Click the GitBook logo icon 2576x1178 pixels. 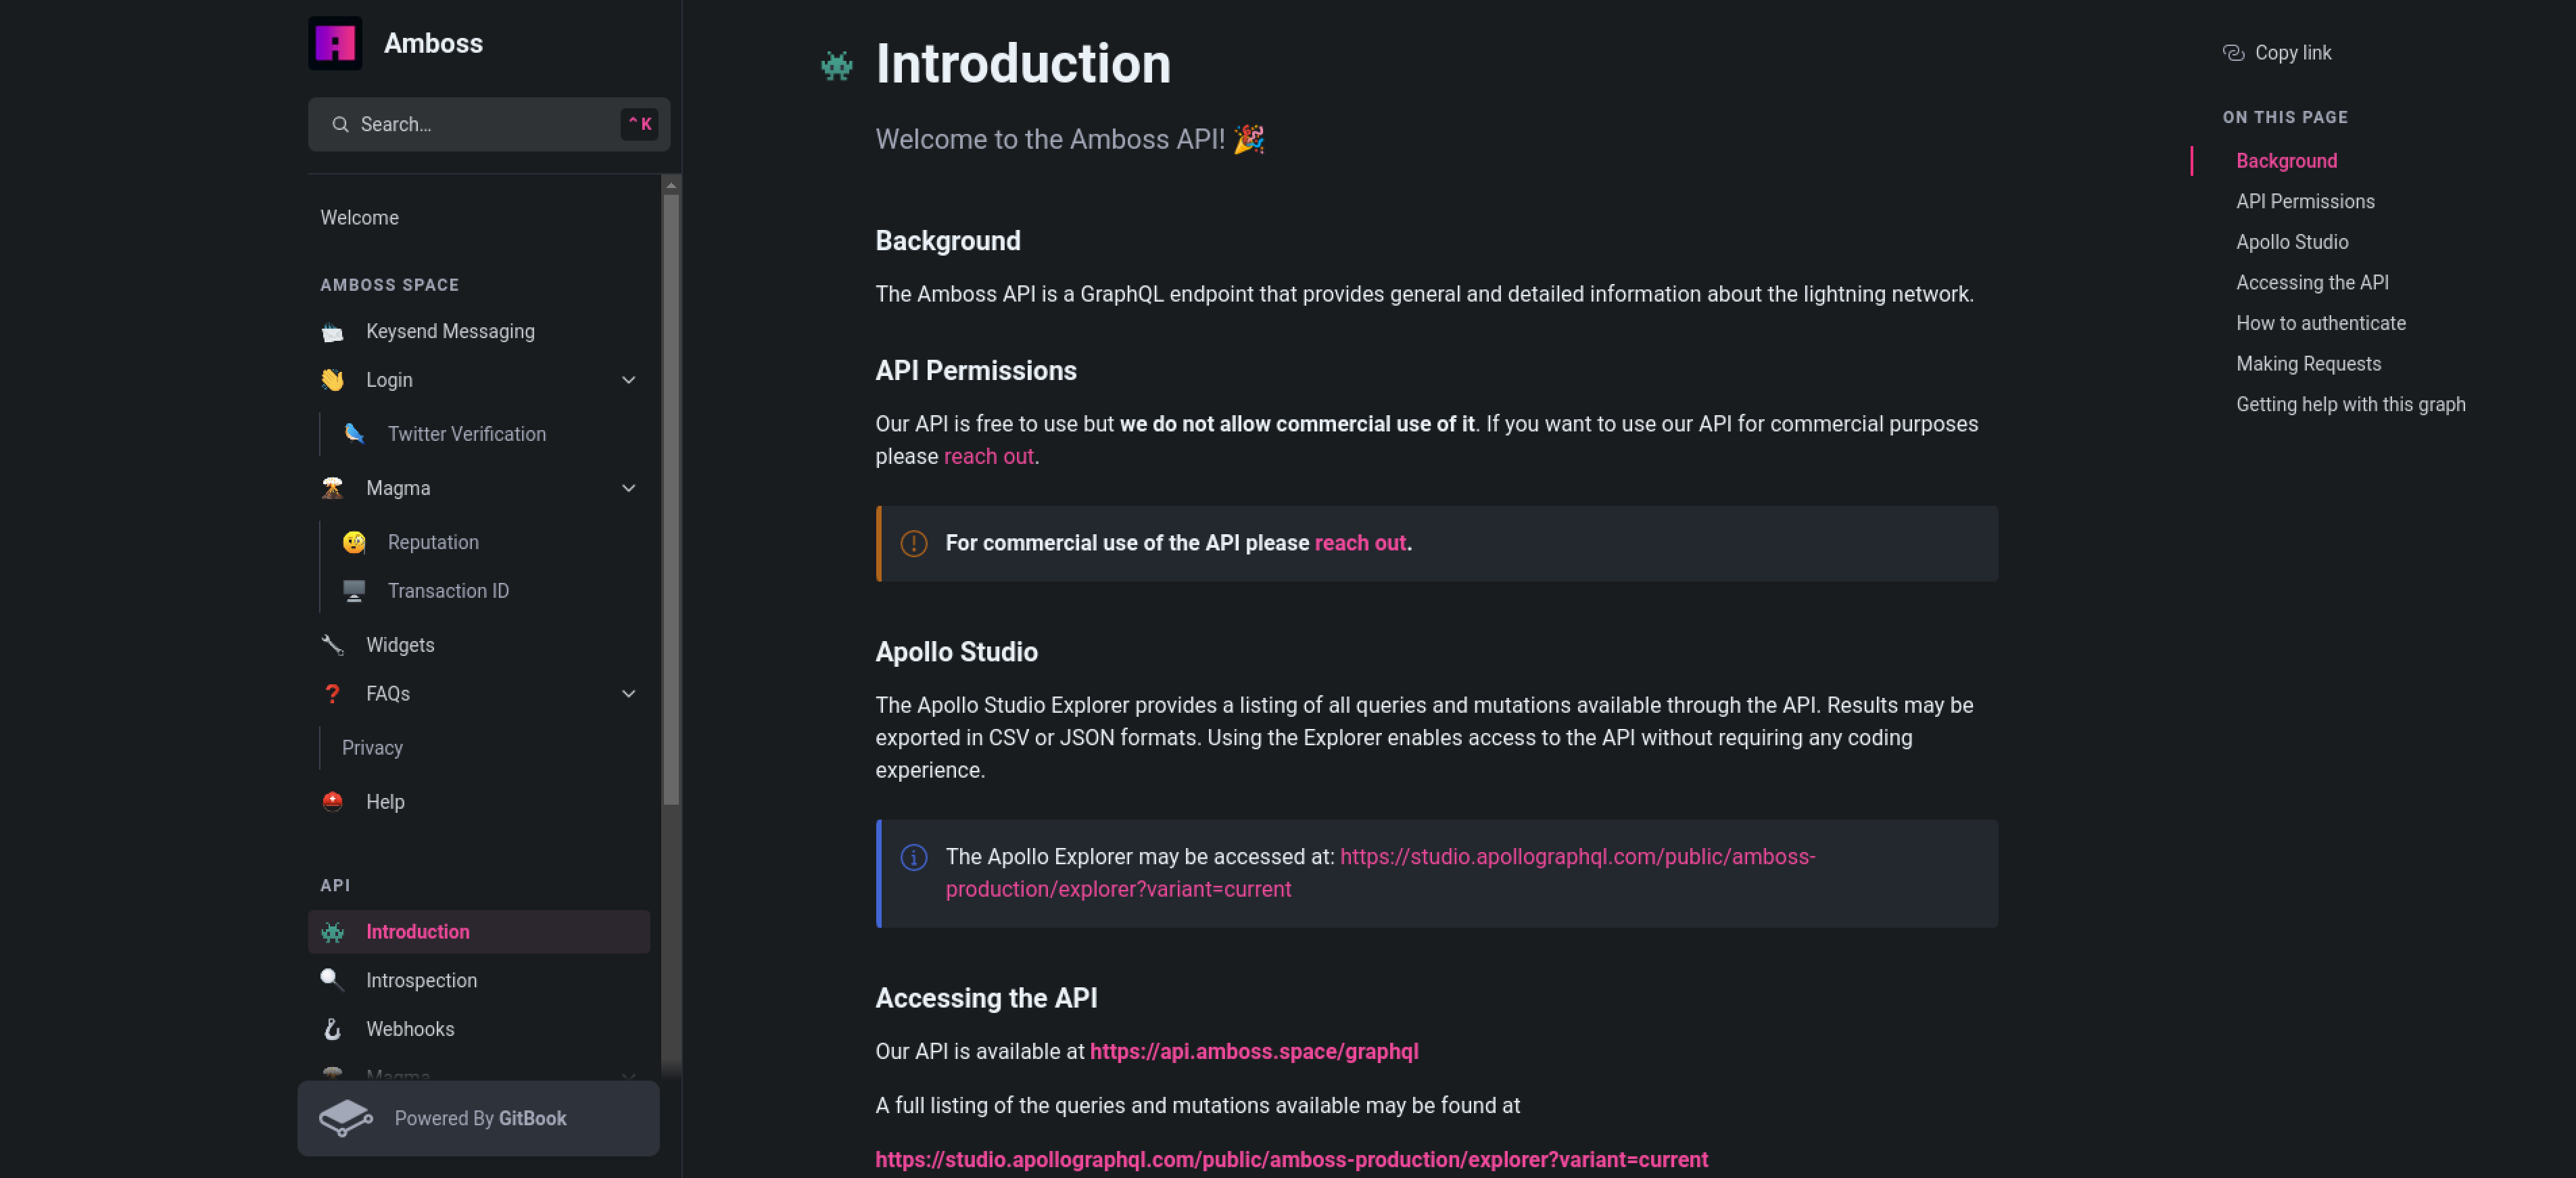click(x=346, y=1118)
